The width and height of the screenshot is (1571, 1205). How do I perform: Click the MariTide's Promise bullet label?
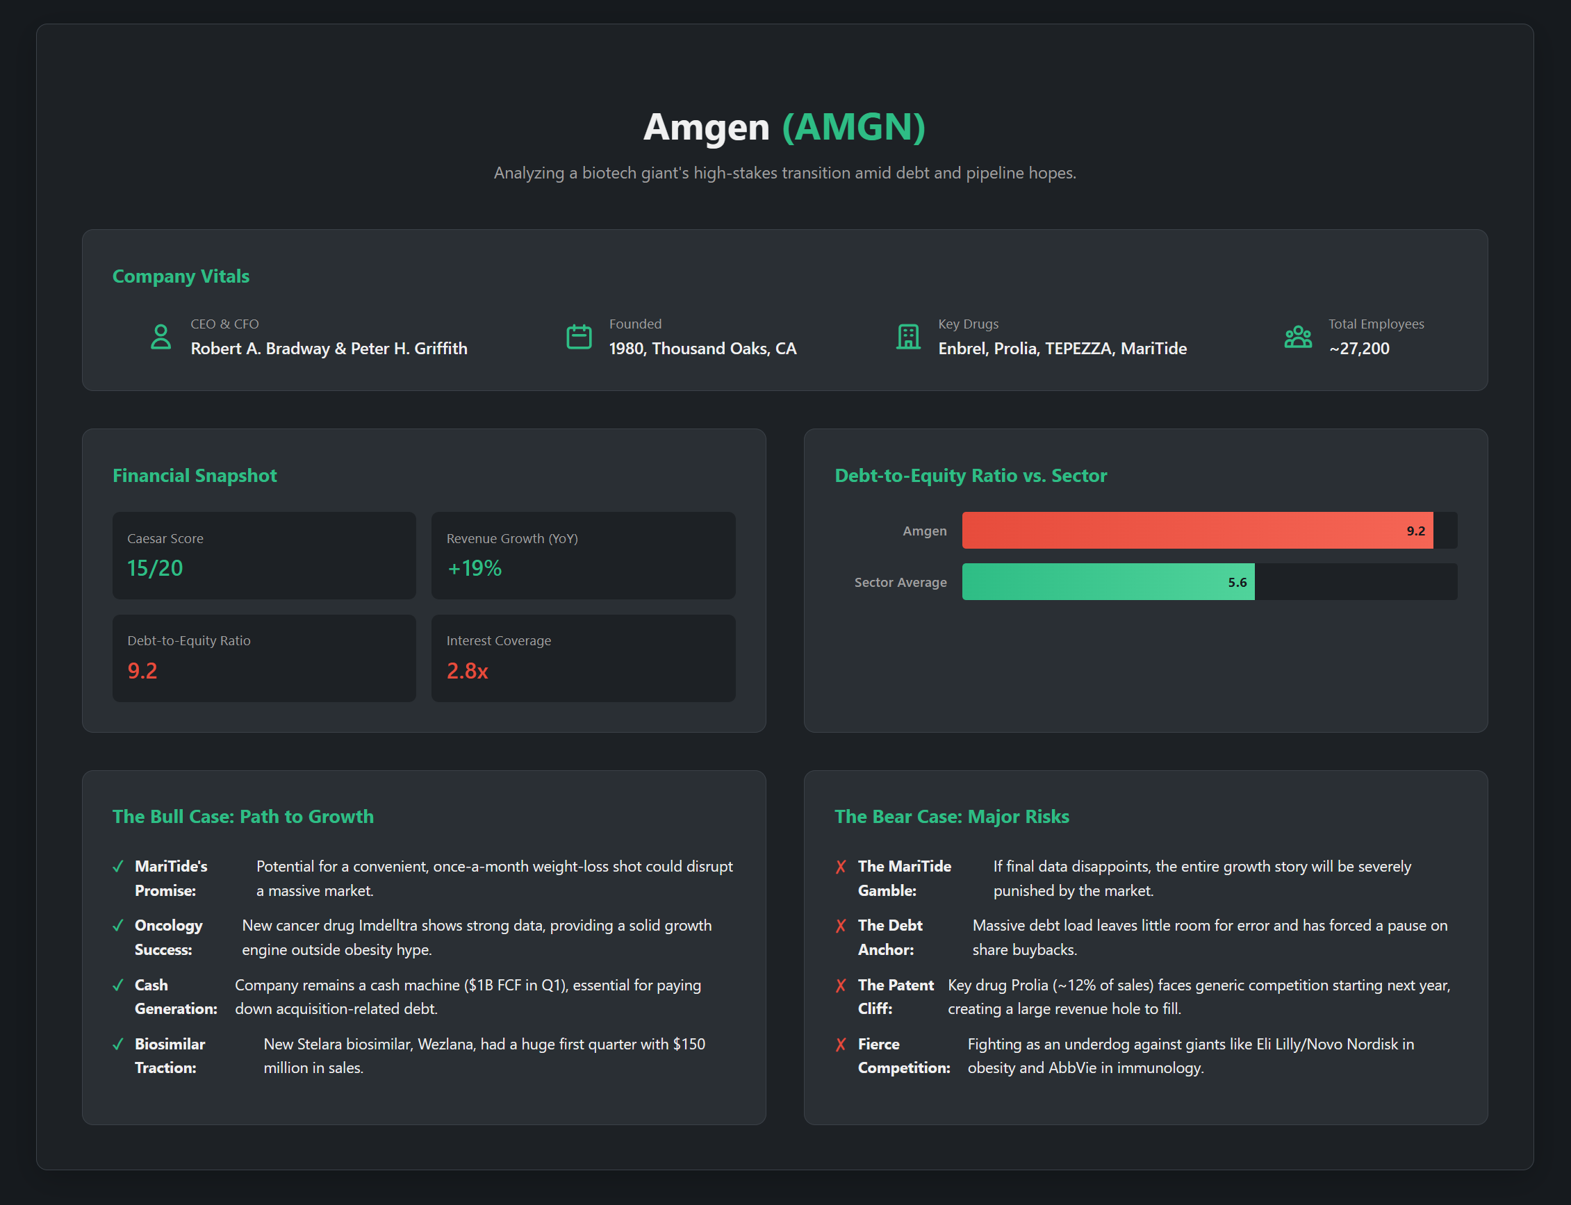(171, 878)
